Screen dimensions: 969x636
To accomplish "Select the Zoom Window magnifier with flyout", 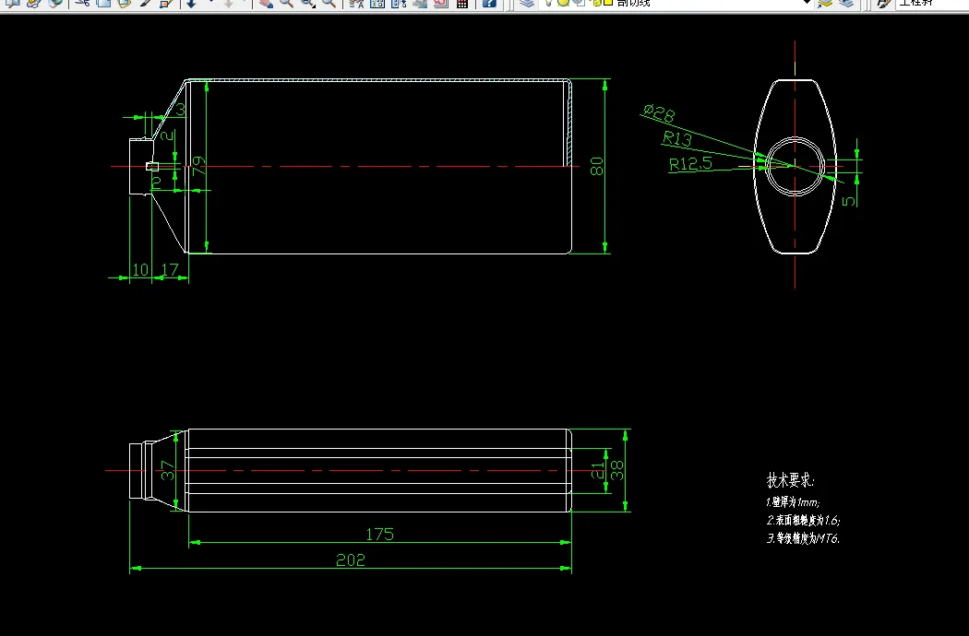I will pos(307,3).
